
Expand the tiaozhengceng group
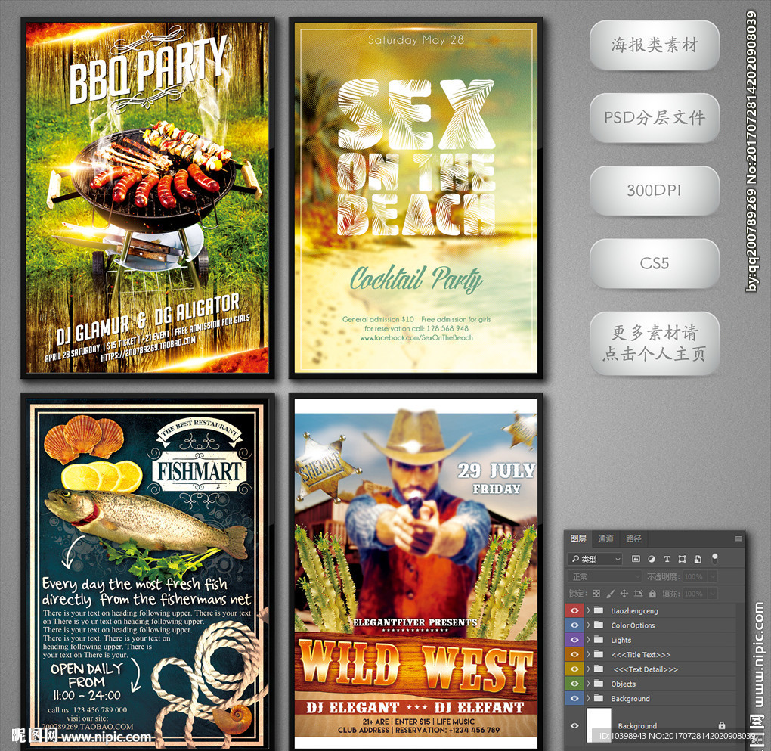588,611
